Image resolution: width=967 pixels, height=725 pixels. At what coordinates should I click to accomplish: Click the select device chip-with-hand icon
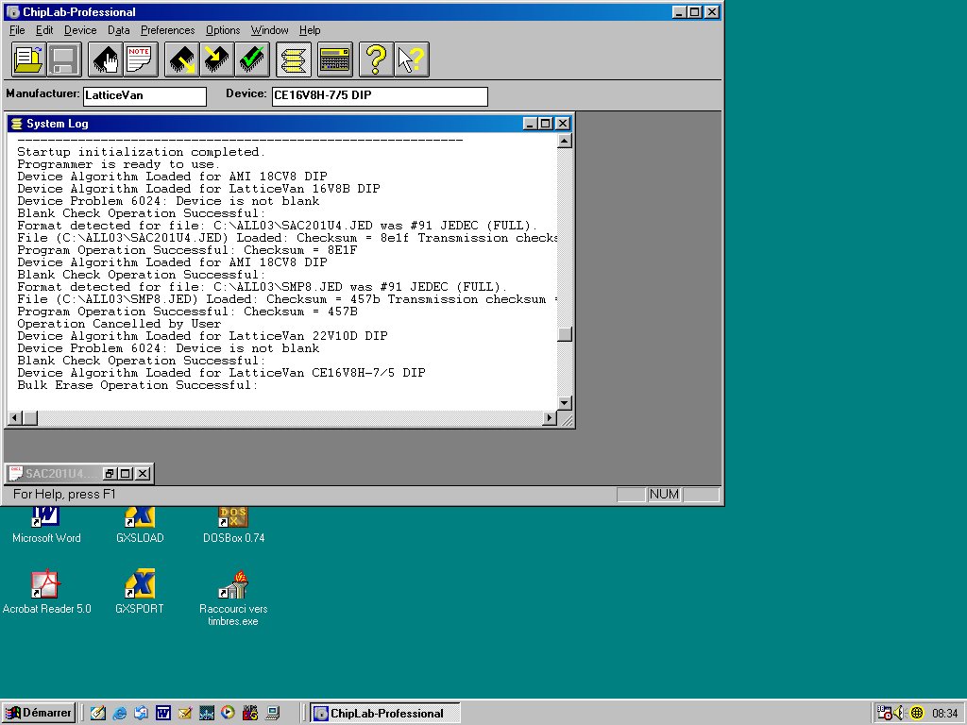point(106,60)
